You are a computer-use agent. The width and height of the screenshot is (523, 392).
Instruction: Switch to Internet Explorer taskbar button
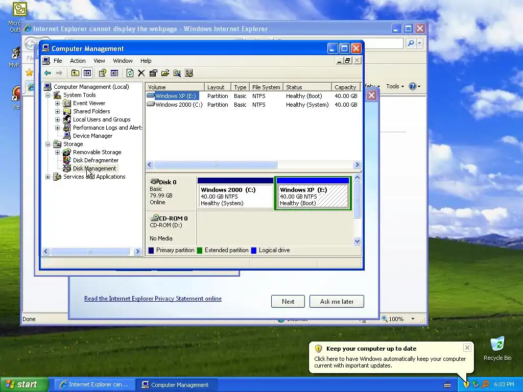tap(94, 384)
